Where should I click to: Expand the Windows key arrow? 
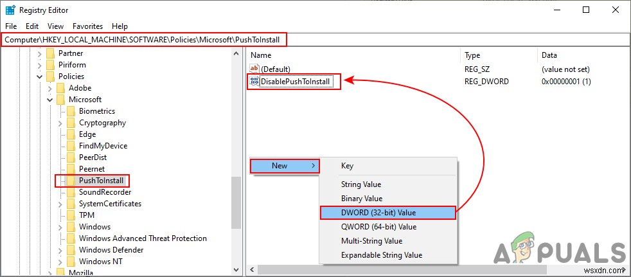coord(60,227)
